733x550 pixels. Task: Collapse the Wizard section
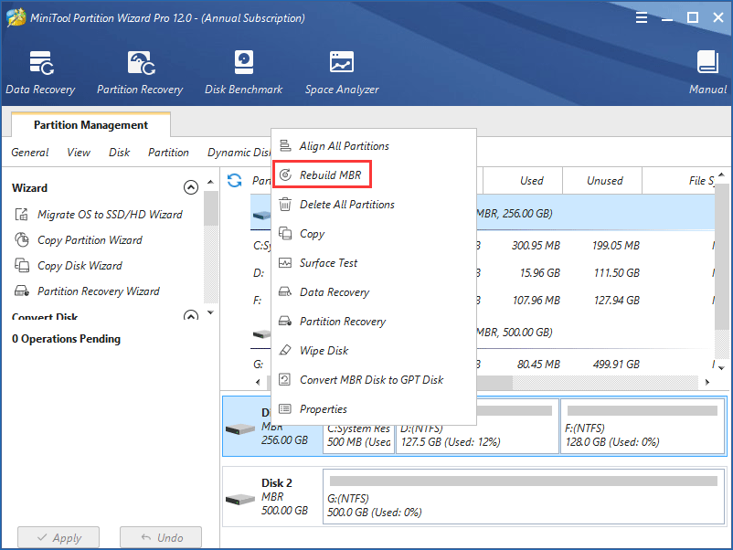pos(191,187)
